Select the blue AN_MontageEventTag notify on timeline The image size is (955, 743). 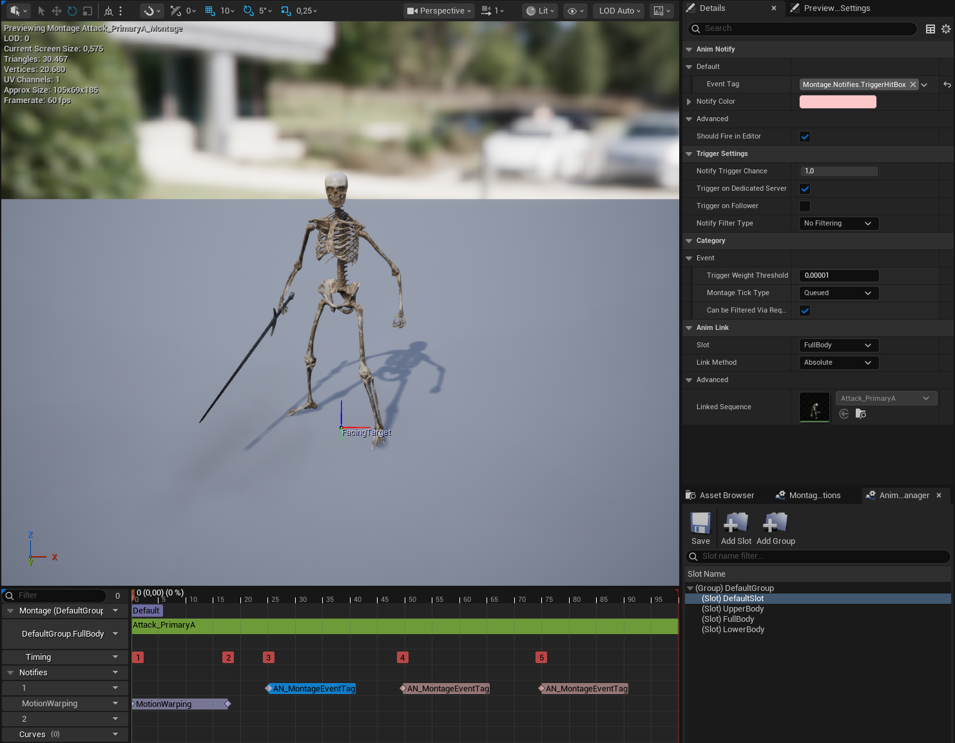313,689
